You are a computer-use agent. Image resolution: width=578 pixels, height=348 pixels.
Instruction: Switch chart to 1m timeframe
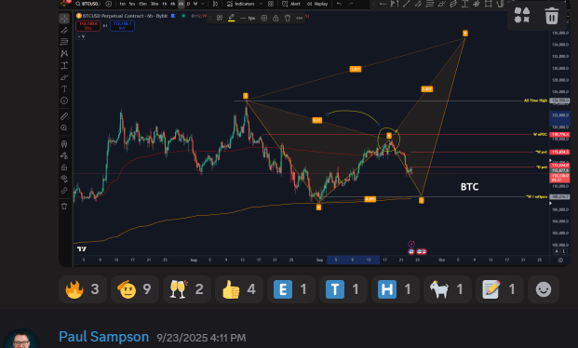tap(122, 4)
